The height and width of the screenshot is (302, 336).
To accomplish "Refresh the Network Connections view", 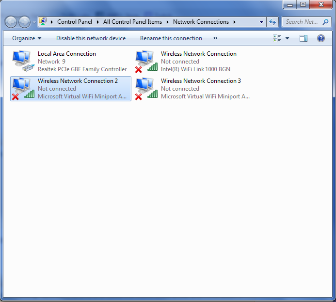I will (x=272, y=22).
